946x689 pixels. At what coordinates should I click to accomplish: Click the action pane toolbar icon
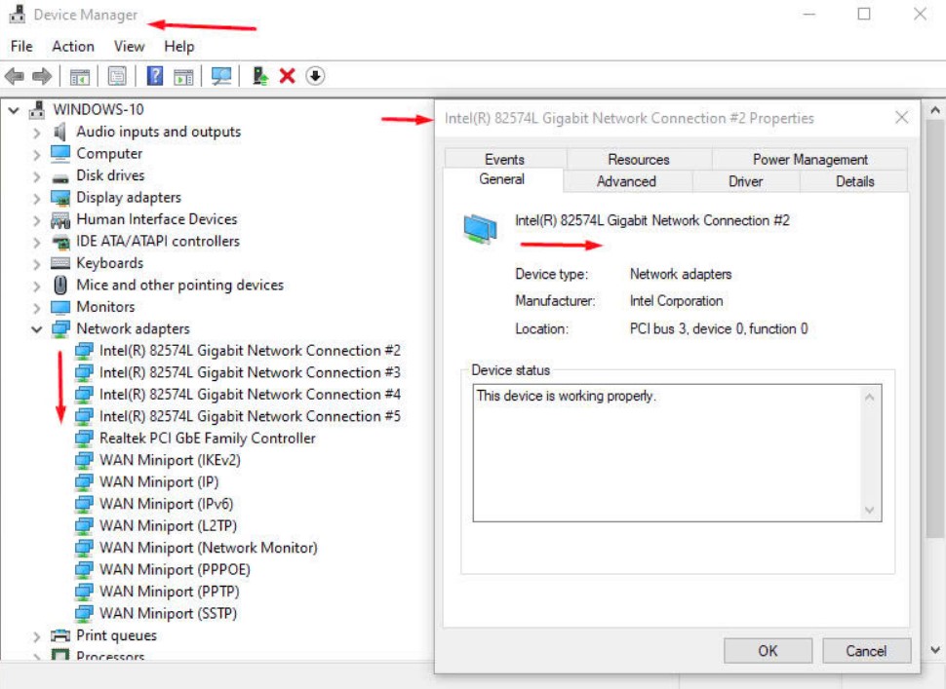point(183,77)
